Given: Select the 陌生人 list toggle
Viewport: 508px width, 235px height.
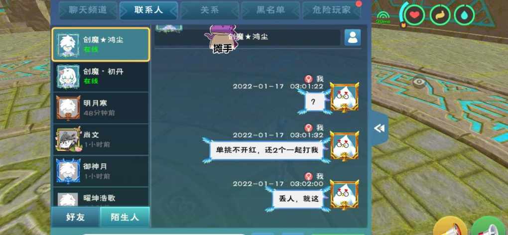Looking at the screenshot, I should (x=125, y=217).
